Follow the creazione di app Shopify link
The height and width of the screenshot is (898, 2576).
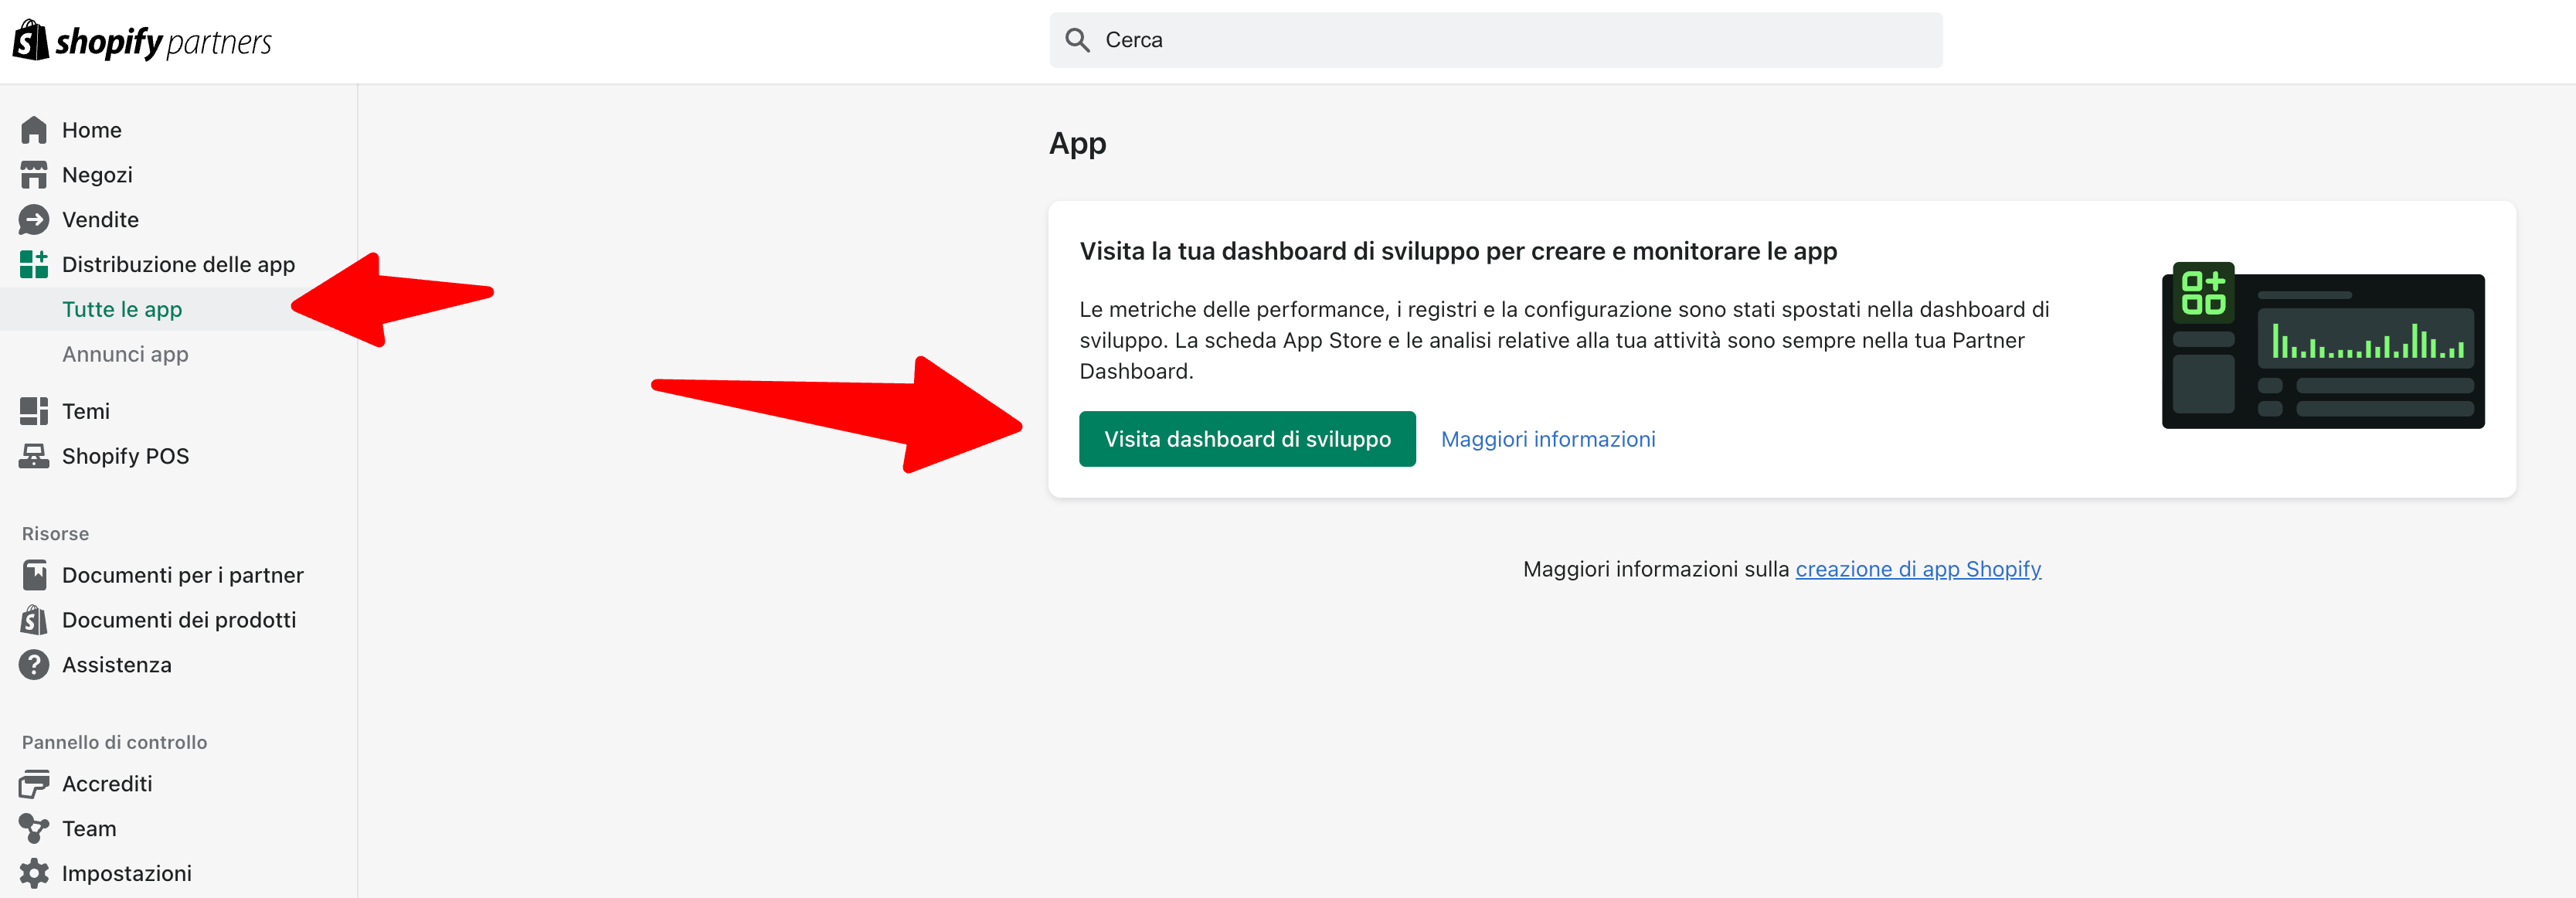(x=1918, y=569)
